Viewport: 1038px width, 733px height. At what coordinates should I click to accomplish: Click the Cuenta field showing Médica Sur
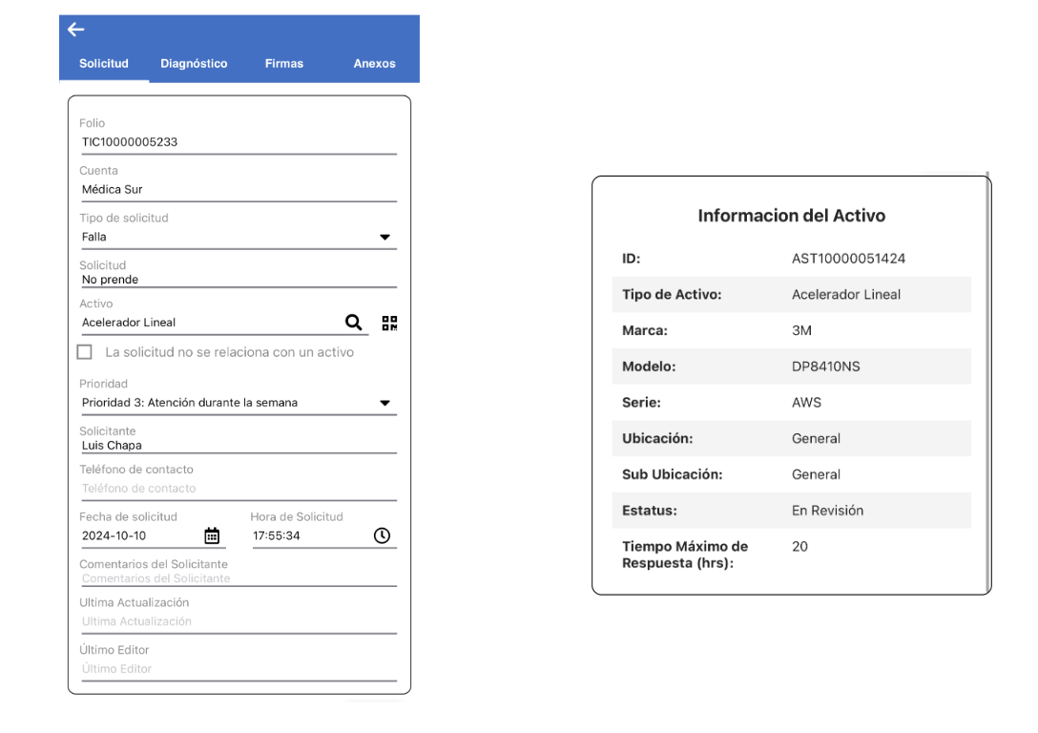pyautogui.click(x=237, y=190)
